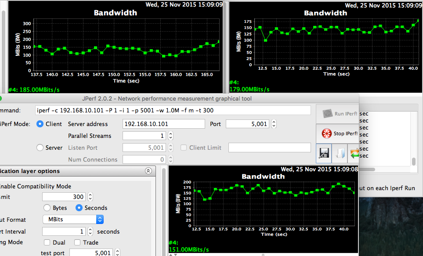Enable Trade testing mode
This screenshot has height=256, width=423.
[x=77, y=242]
